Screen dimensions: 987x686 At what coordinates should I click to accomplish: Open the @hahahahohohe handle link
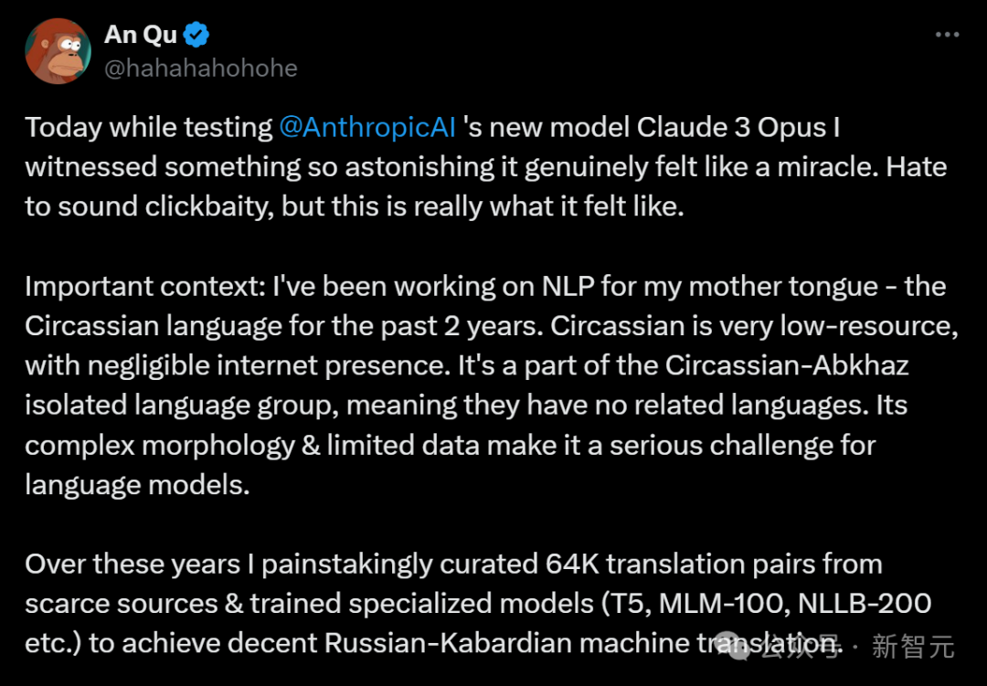point(201,68)
